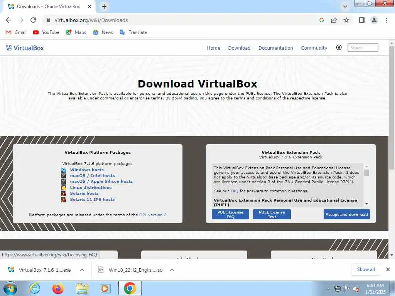Screen dimensions: 395x296
Task: Open tab search dropdown arrow
Action: tap(345, 7)
